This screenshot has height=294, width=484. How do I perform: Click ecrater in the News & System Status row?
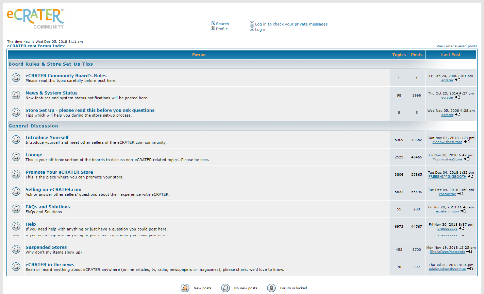[447, 97]
